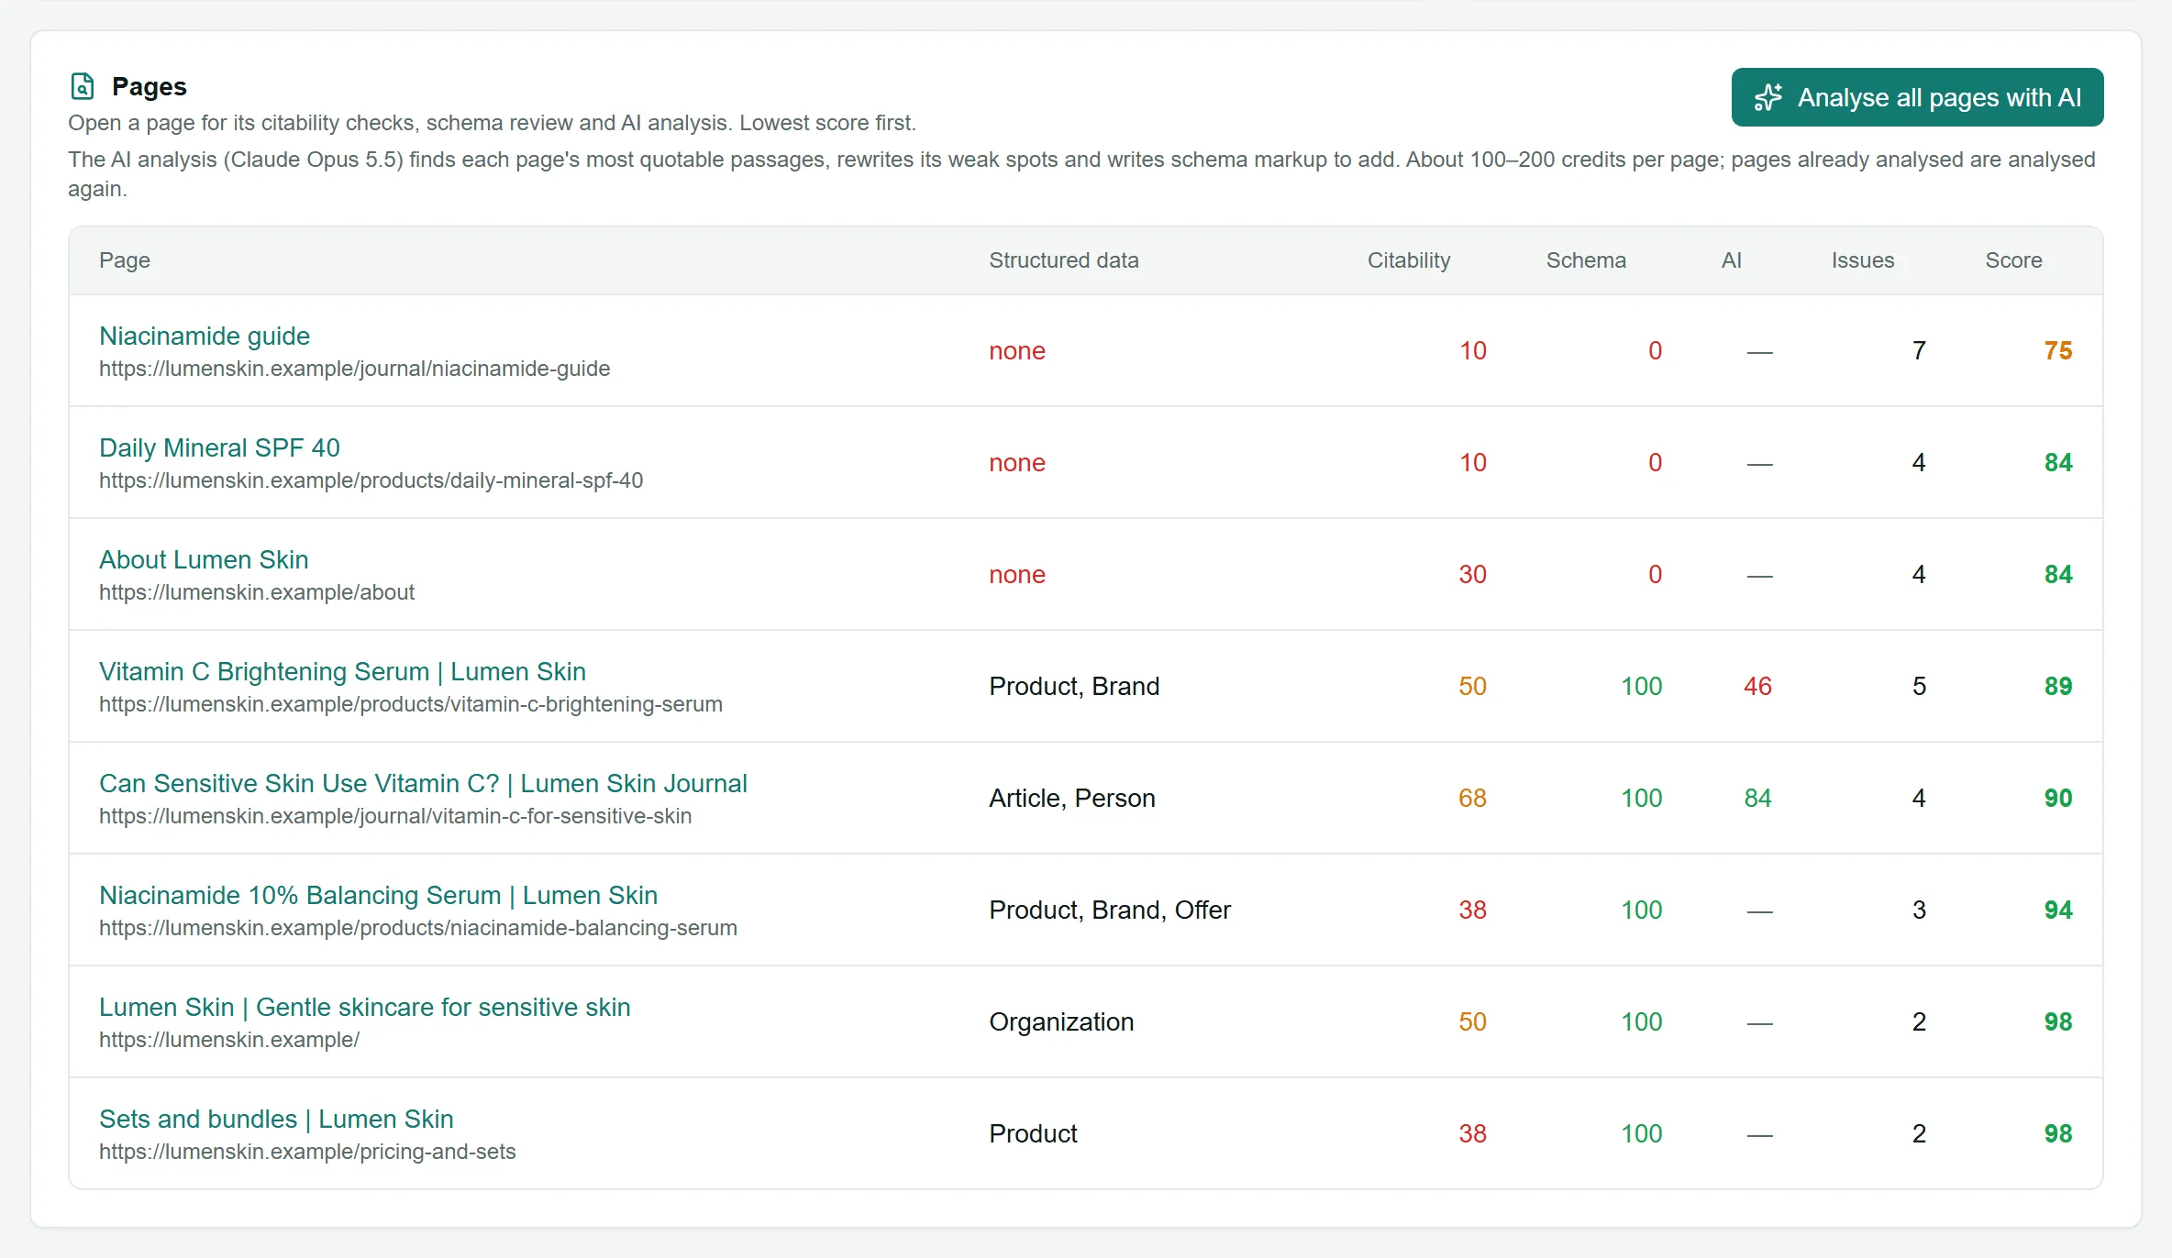This screenshot has height=1258, width=2172.
Task: Click the pricing-and-sets URL text
Action: (x=307, y=1152)
